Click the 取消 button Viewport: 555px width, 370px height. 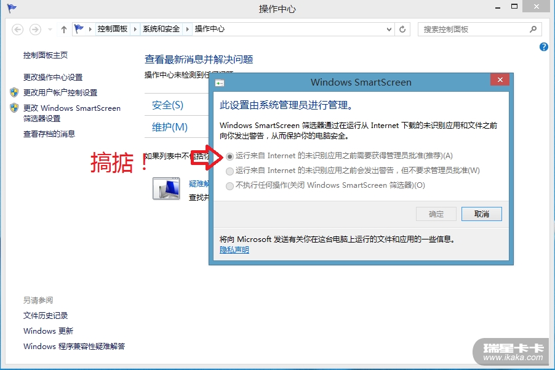point(482,214)
